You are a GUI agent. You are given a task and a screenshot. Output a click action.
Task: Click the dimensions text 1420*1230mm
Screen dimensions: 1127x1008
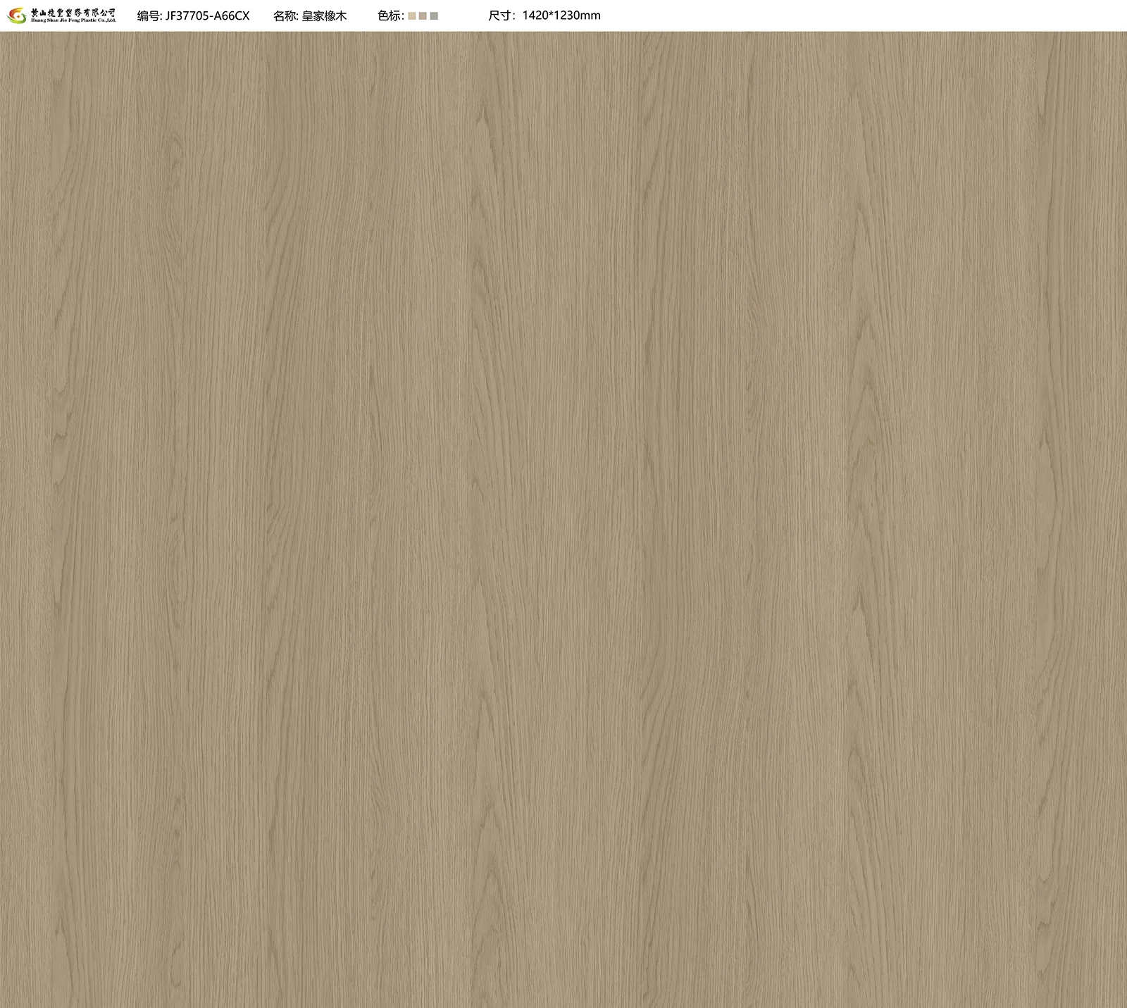coord(561,15)
